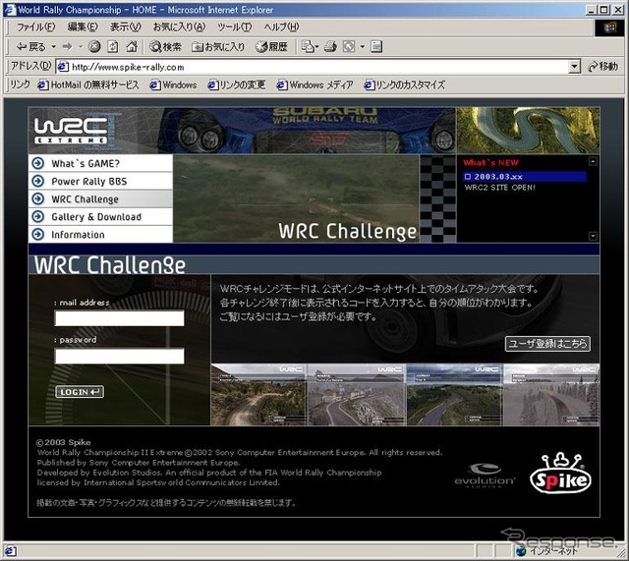
Task: Click the arrow icon beside Power Rally BBS
Action: tap(38, 181)
